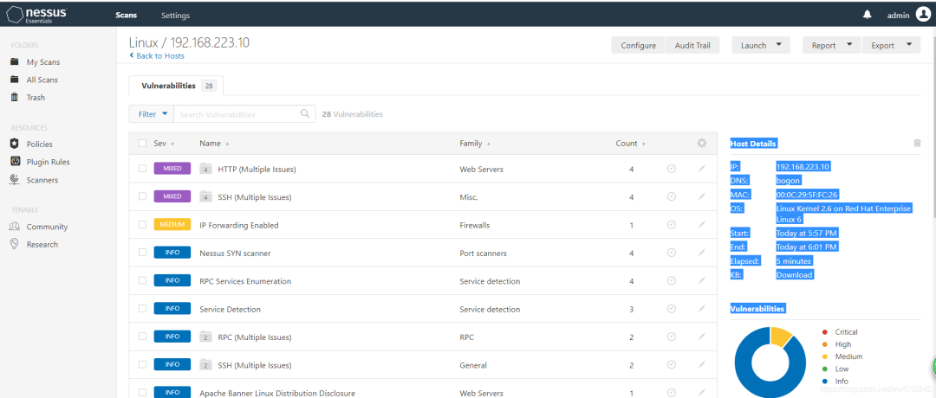The image size is (936, 398).
Task: Follow the Back to Hosts link
Action: click(157, 56)
